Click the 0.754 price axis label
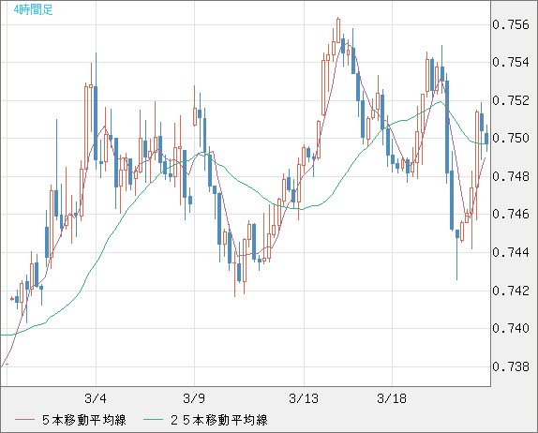The image size is (538, 433). click(x=511, y=62)
